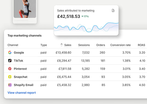Screen dimensions: 147x104
Task: Select the Shopify Email channel name
Action: [24, 85]
